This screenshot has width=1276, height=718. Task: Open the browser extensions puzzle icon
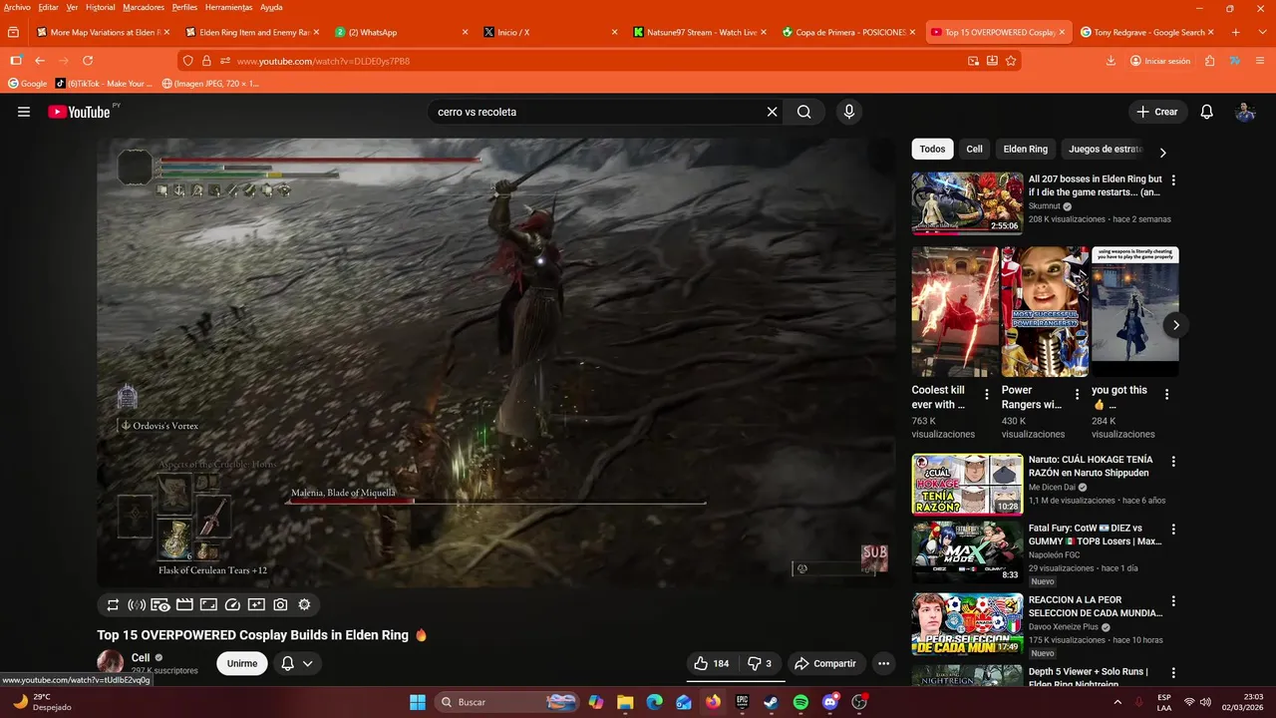point(1209,61)
